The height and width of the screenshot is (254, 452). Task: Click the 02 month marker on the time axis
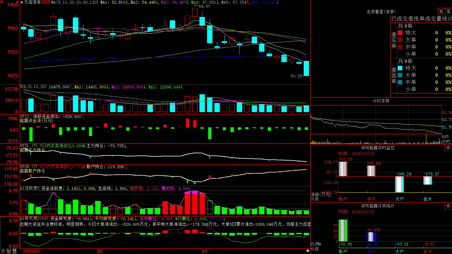[100, 251]
